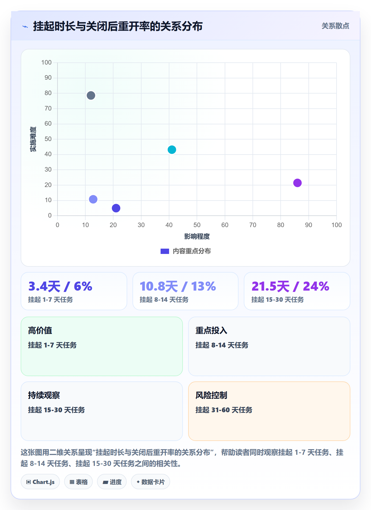Click the 内容重点分布 legend label
Screen dimensions: 371x510
pyautogui.click(x=192, y=251)
